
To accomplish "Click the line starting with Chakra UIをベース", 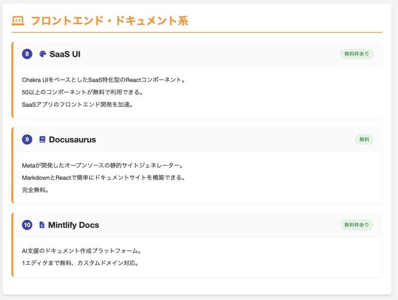I will coord(104,80).
